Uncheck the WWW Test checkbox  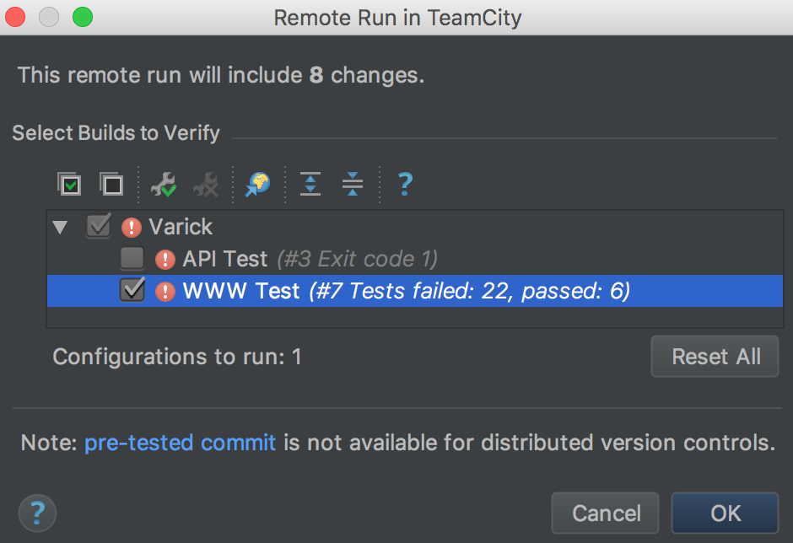pos(132,291)
